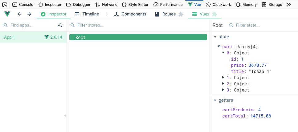This screenshot has width=298, height=132.
Task: Expand cart item 1 Object
Action: pyautogui.click(x=223, y=78)
